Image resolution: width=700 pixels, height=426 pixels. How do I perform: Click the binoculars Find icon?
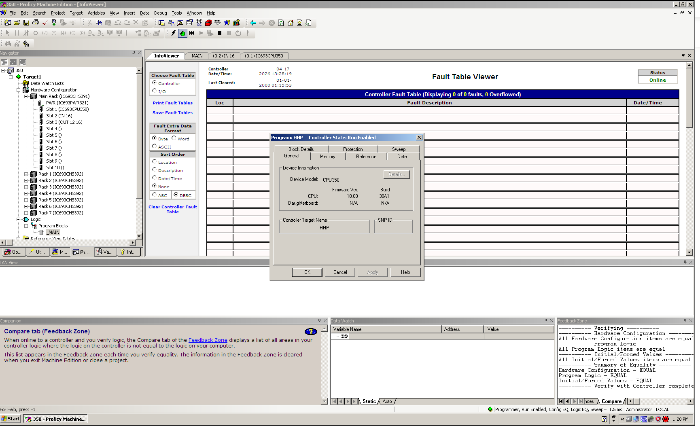[x=8, y=43]
